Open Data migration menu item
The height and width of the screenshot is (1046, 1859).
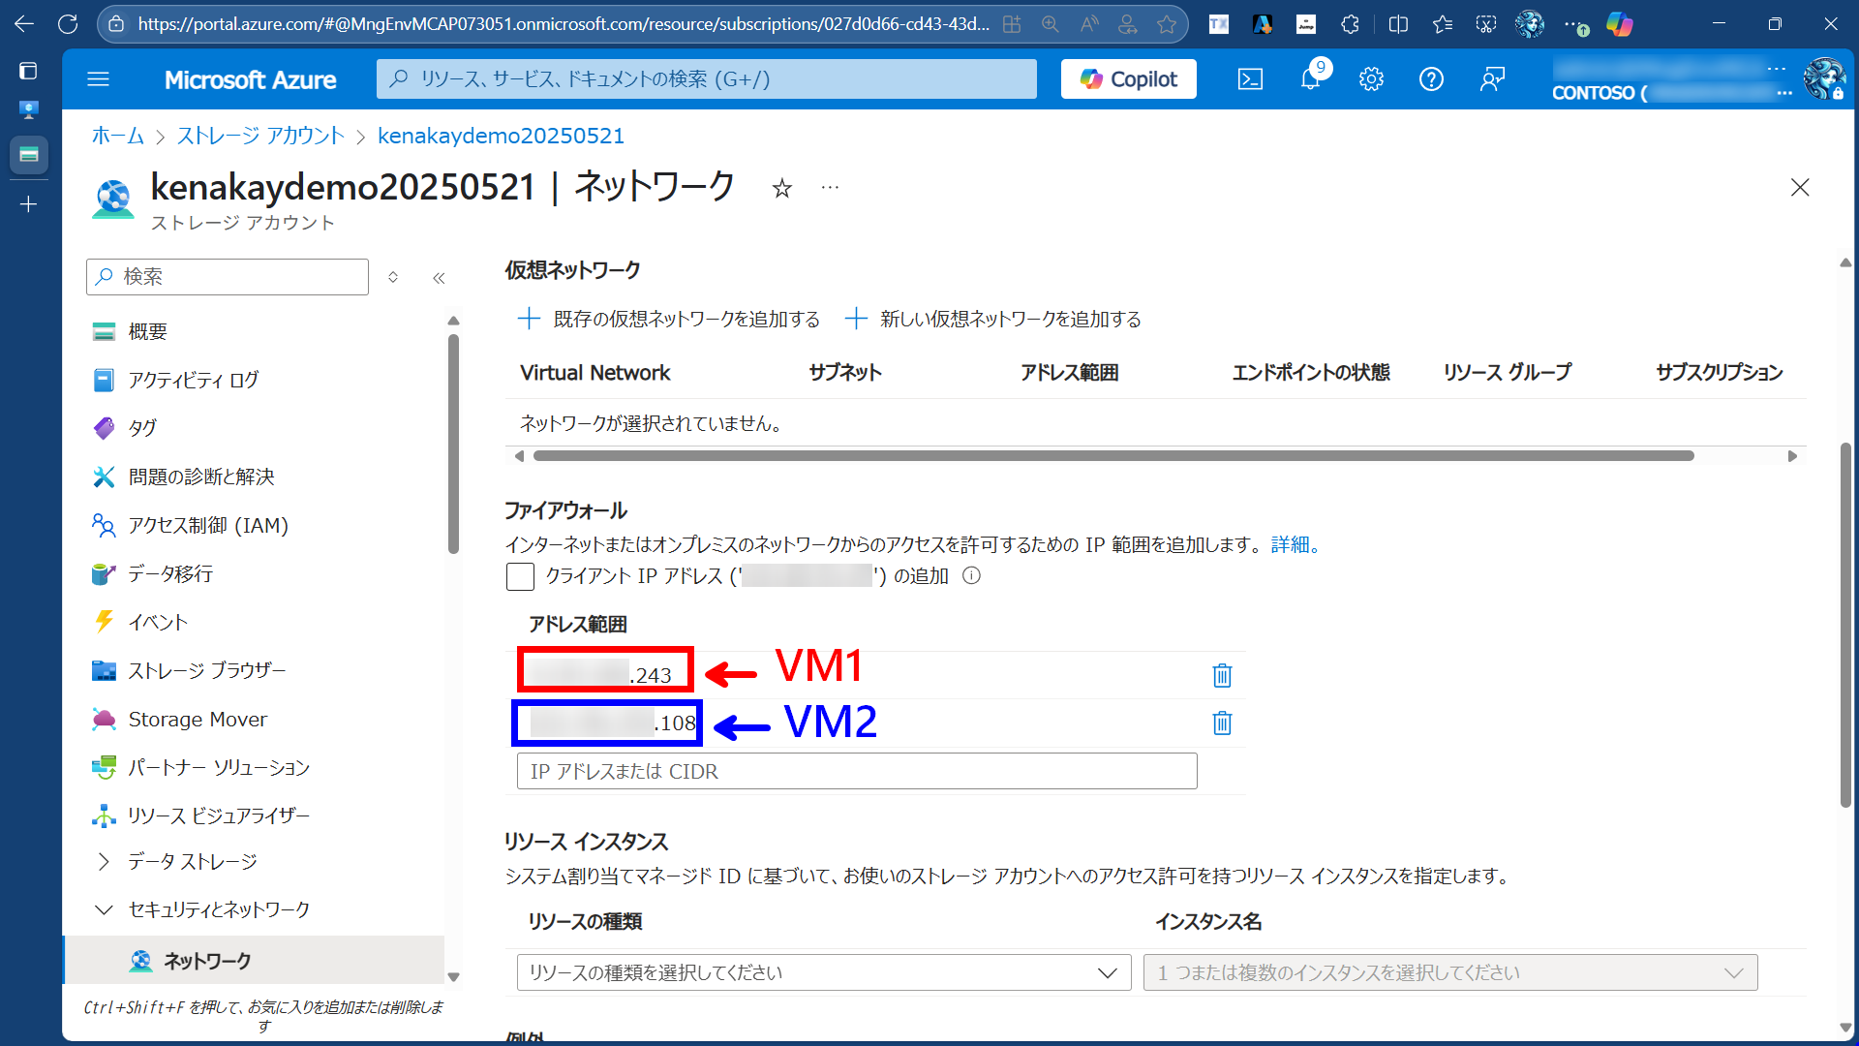[170, 573]
